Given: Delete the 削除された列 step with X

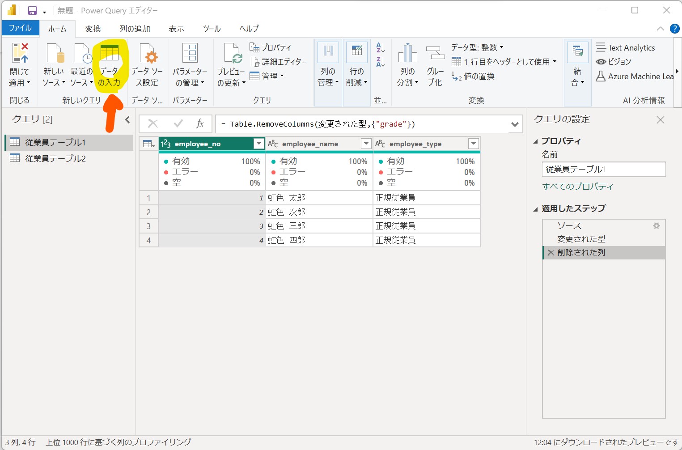Looking at the screenshot, I should (551, 253).
